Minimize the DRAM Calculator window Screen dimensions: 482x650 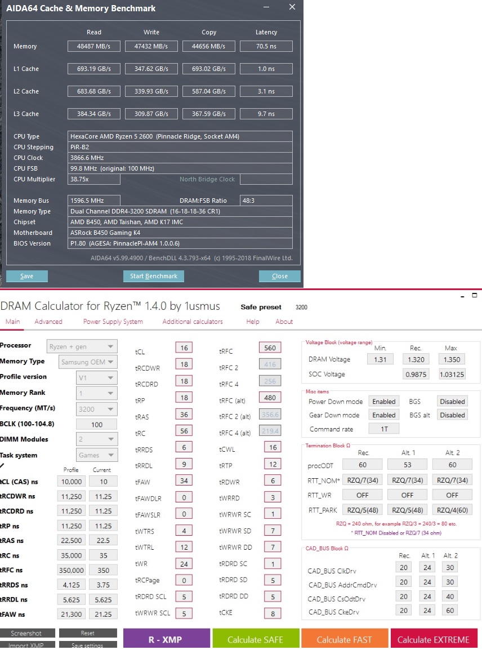(462, 296)
